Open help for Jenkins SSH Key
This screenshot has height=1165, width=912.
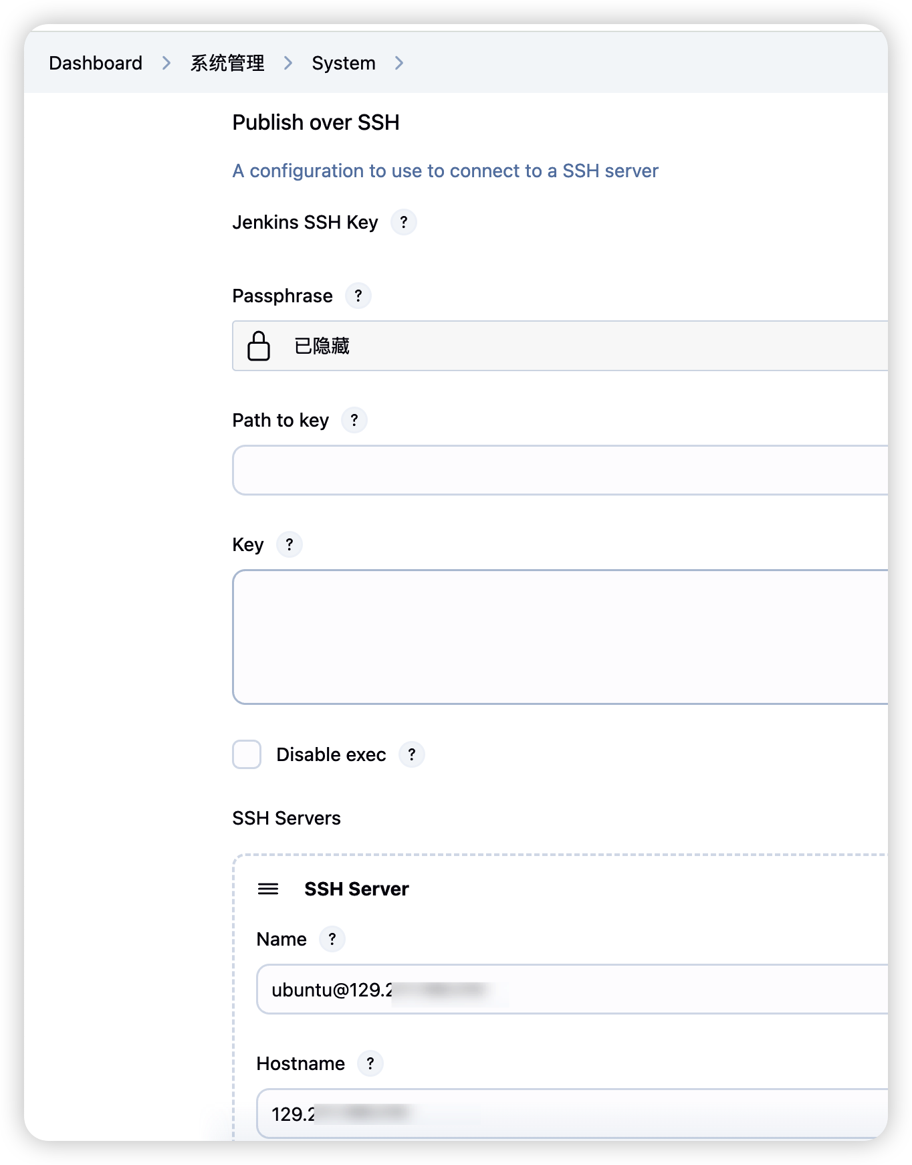pyautogui.click(x=403, y=222)
